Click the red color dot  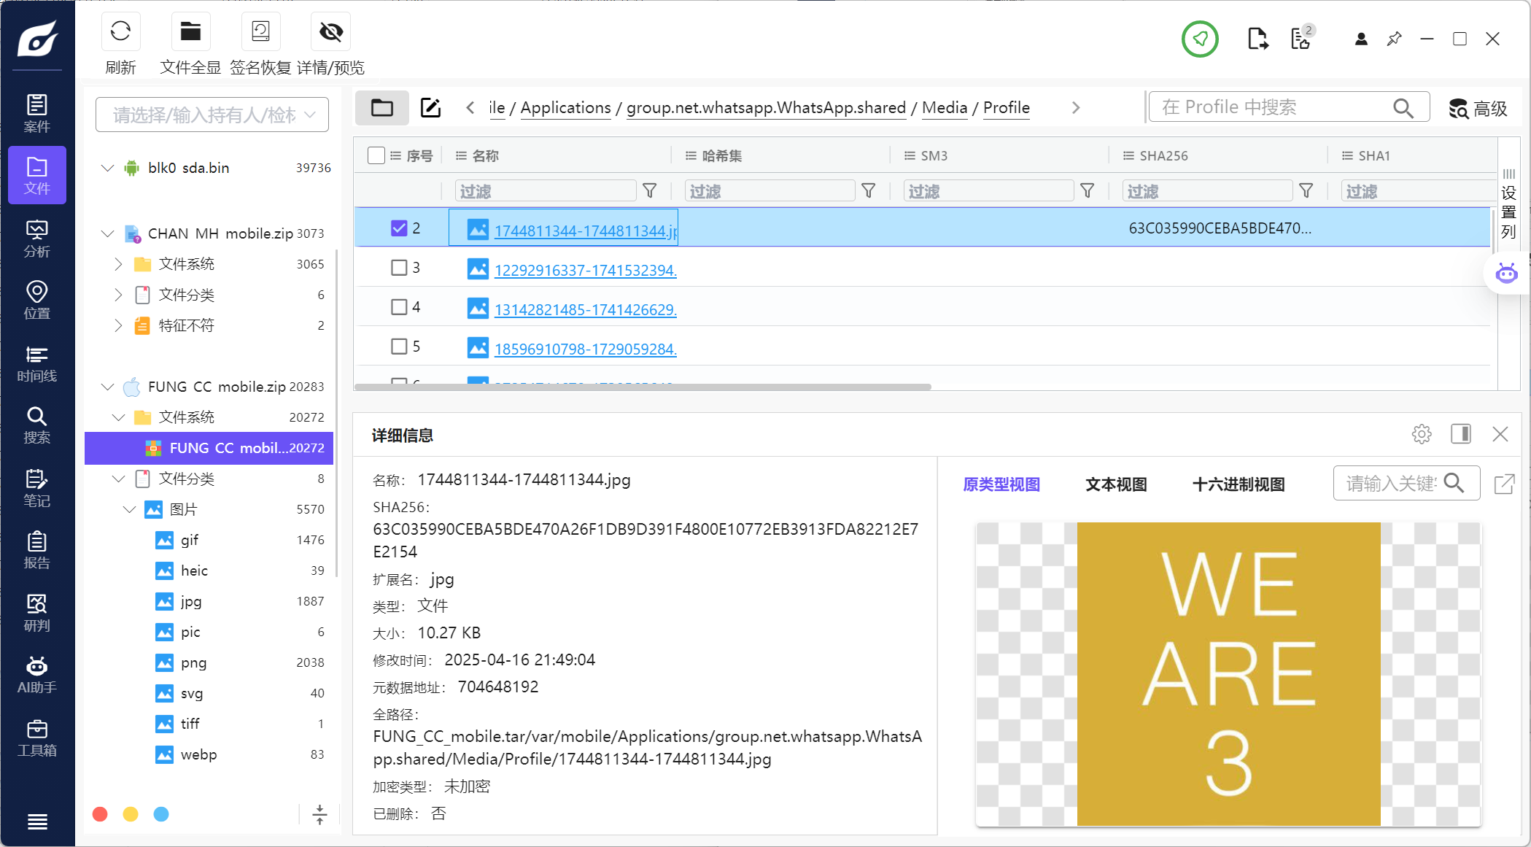pos(101,814)
